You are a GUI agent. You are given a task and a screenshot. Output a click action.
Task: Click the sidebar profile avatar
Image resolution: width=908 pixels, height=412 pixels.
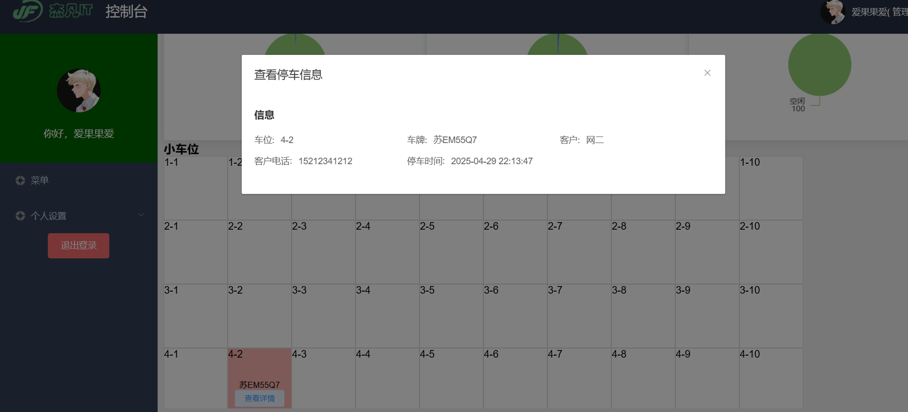coord(79,90)
